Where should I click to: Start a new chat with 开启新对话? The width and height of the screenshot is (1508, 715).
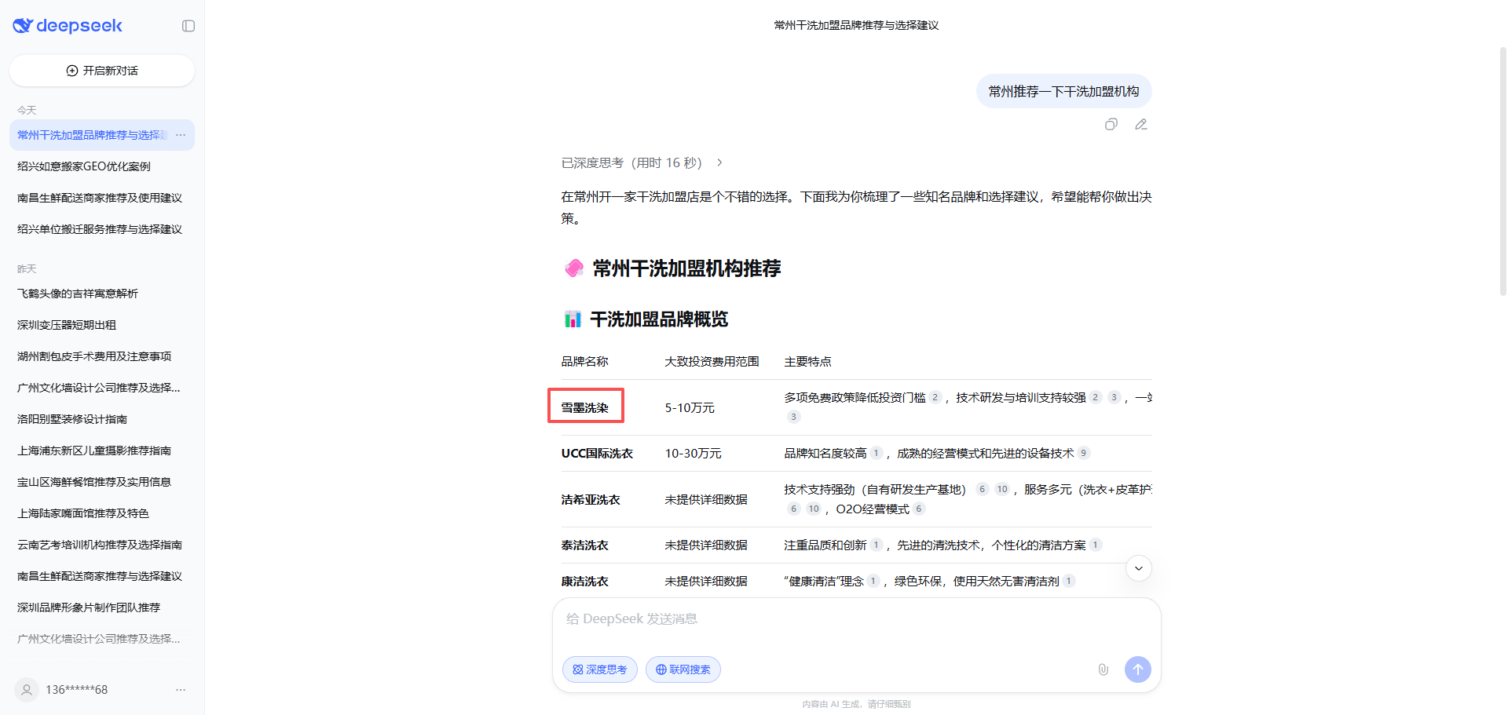click(x=102, y=71)
